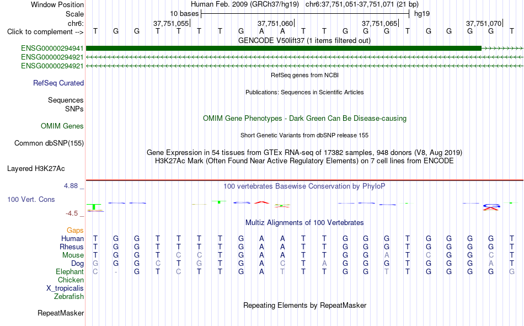
Task: Click the Sequences track label
Action: tap(66, 100)
